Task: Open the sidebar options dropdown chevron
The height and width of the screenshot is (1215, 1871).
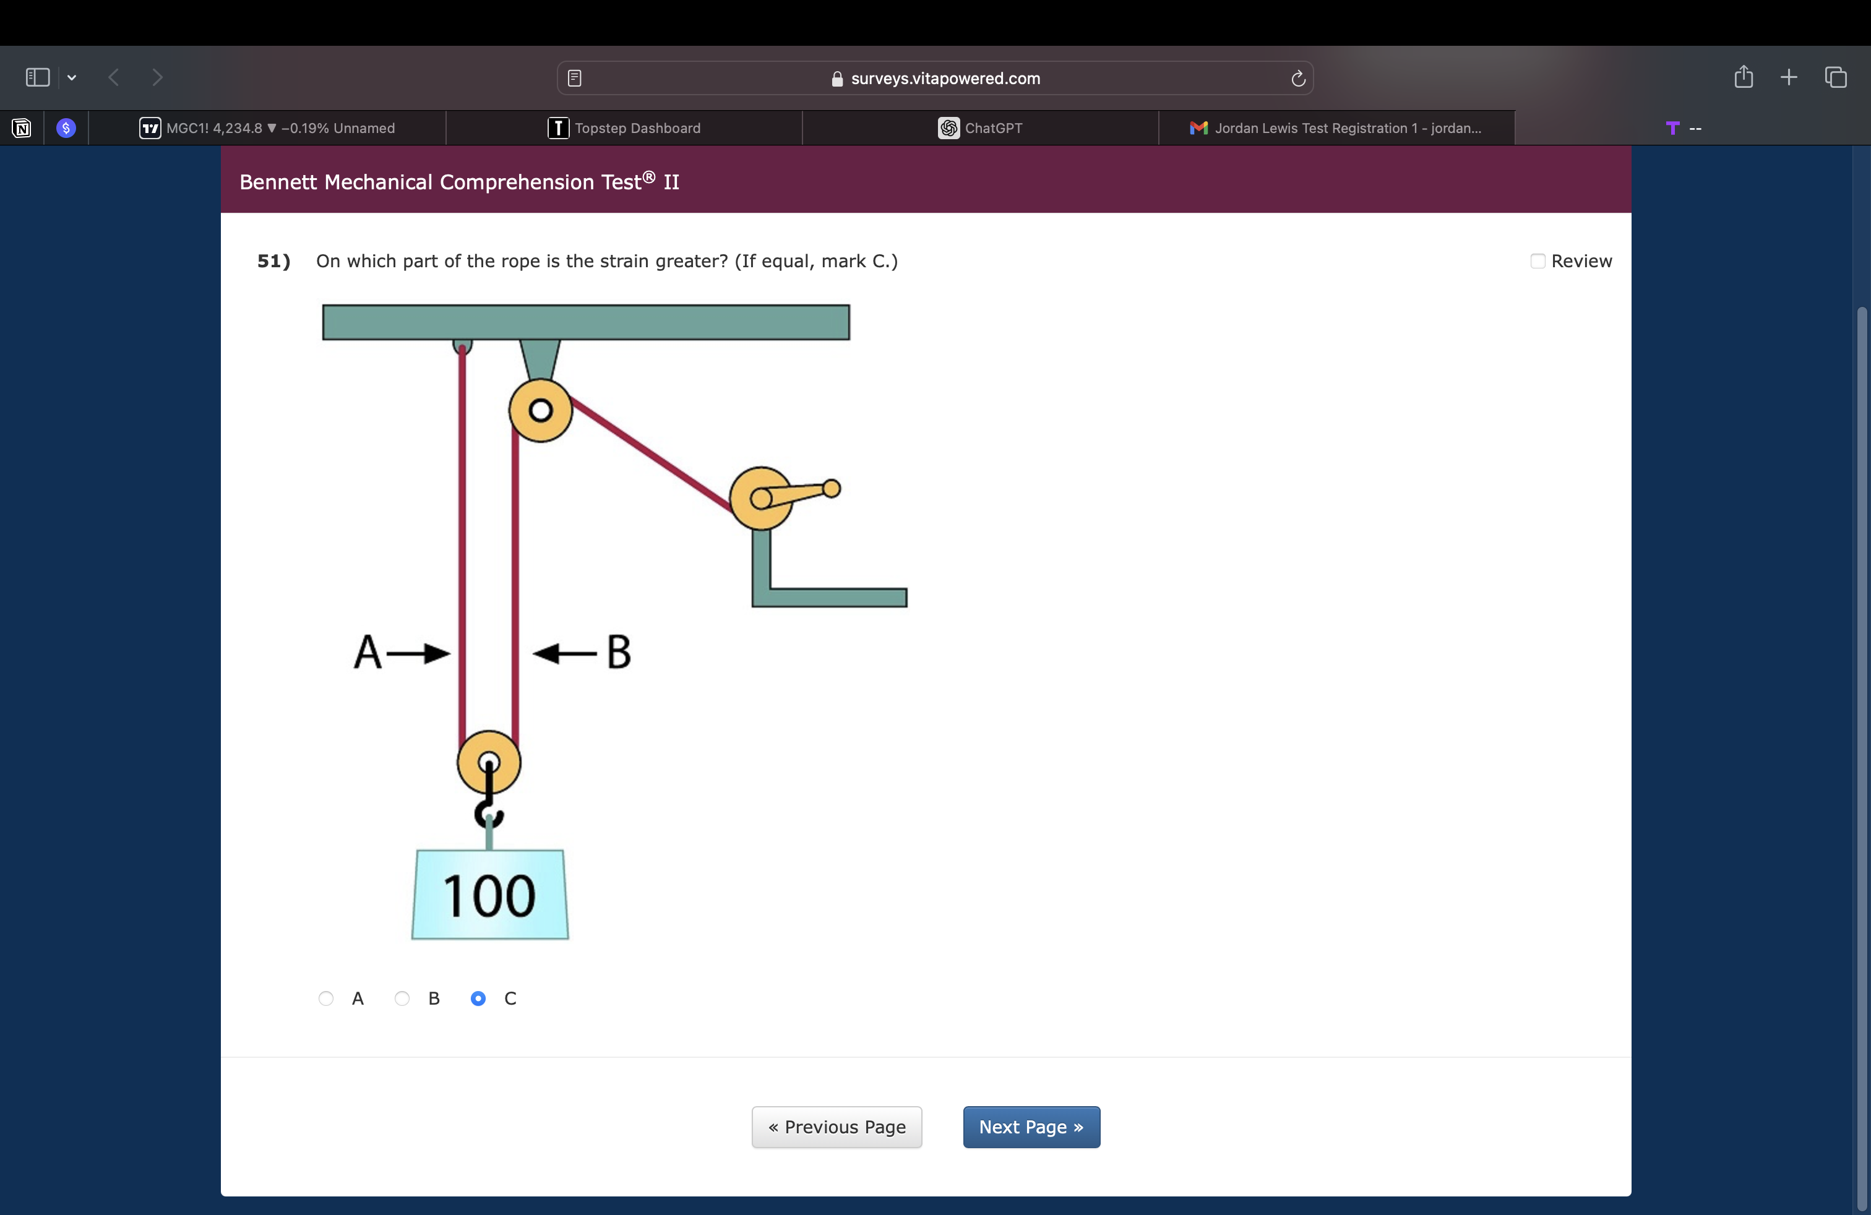Action: pyautogui.click(x=72, y=77)
